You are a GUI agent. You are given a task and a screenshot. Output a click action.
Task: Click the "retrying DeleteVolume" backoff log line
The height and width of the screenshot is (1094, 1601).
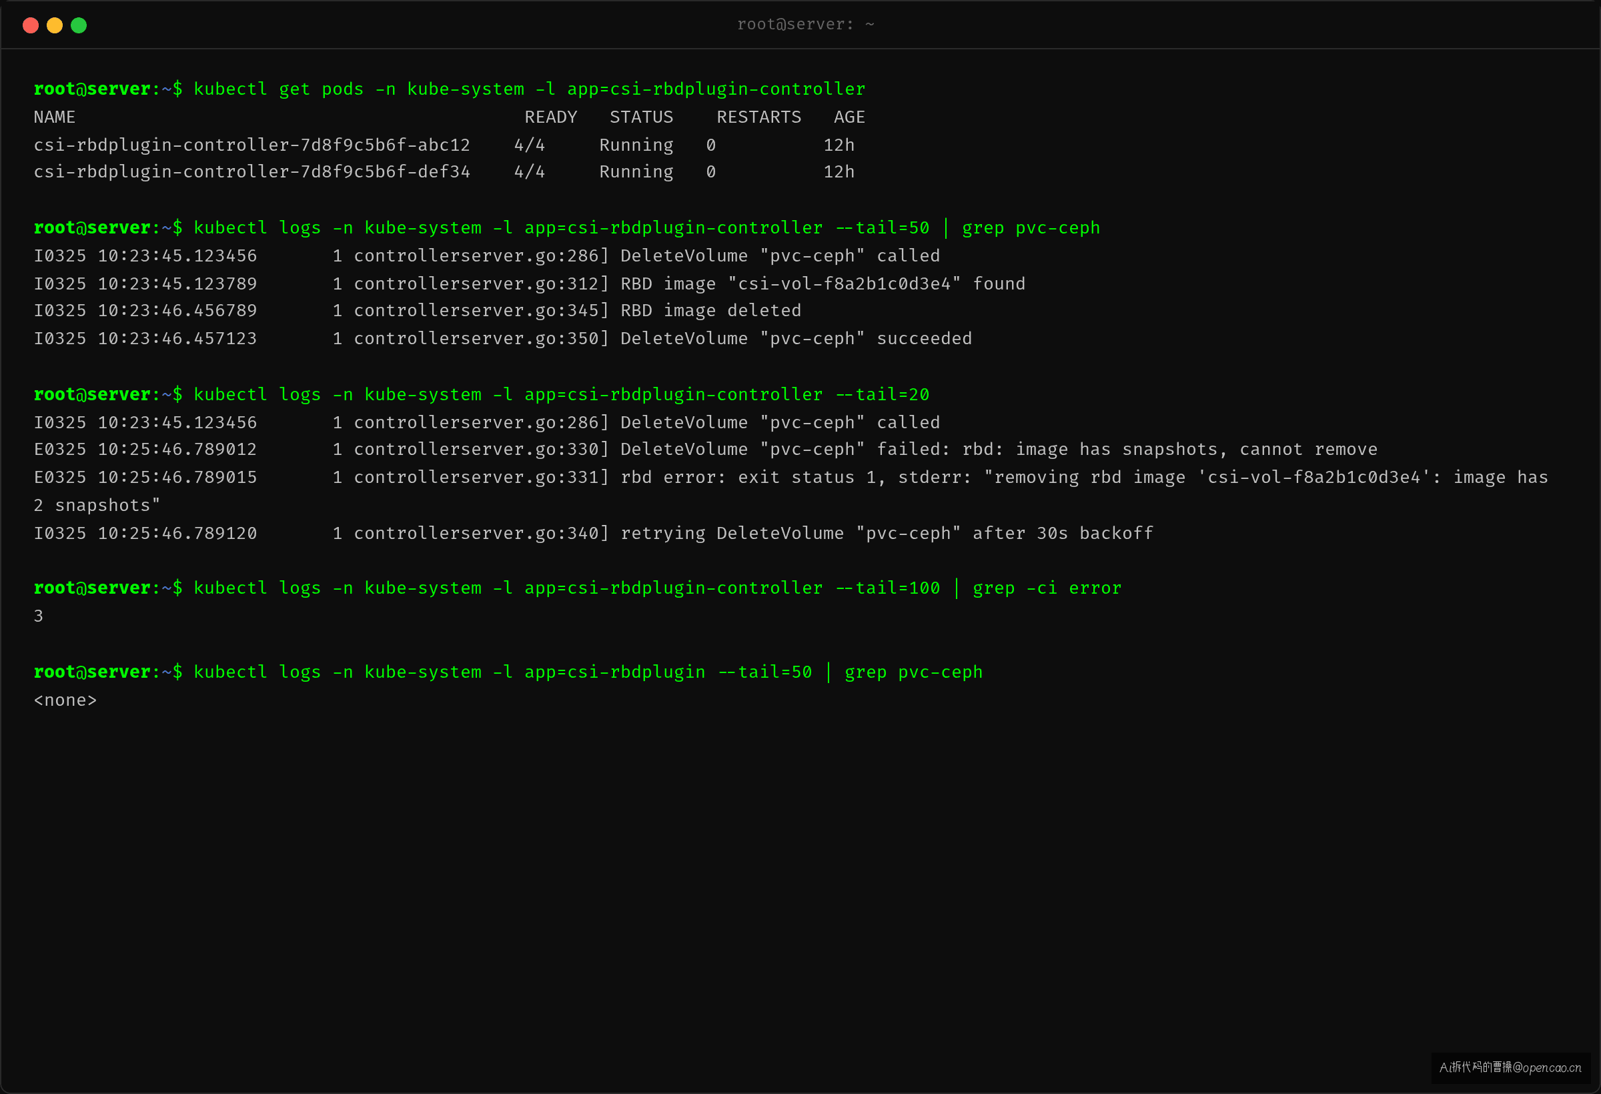tap(594, 533)
